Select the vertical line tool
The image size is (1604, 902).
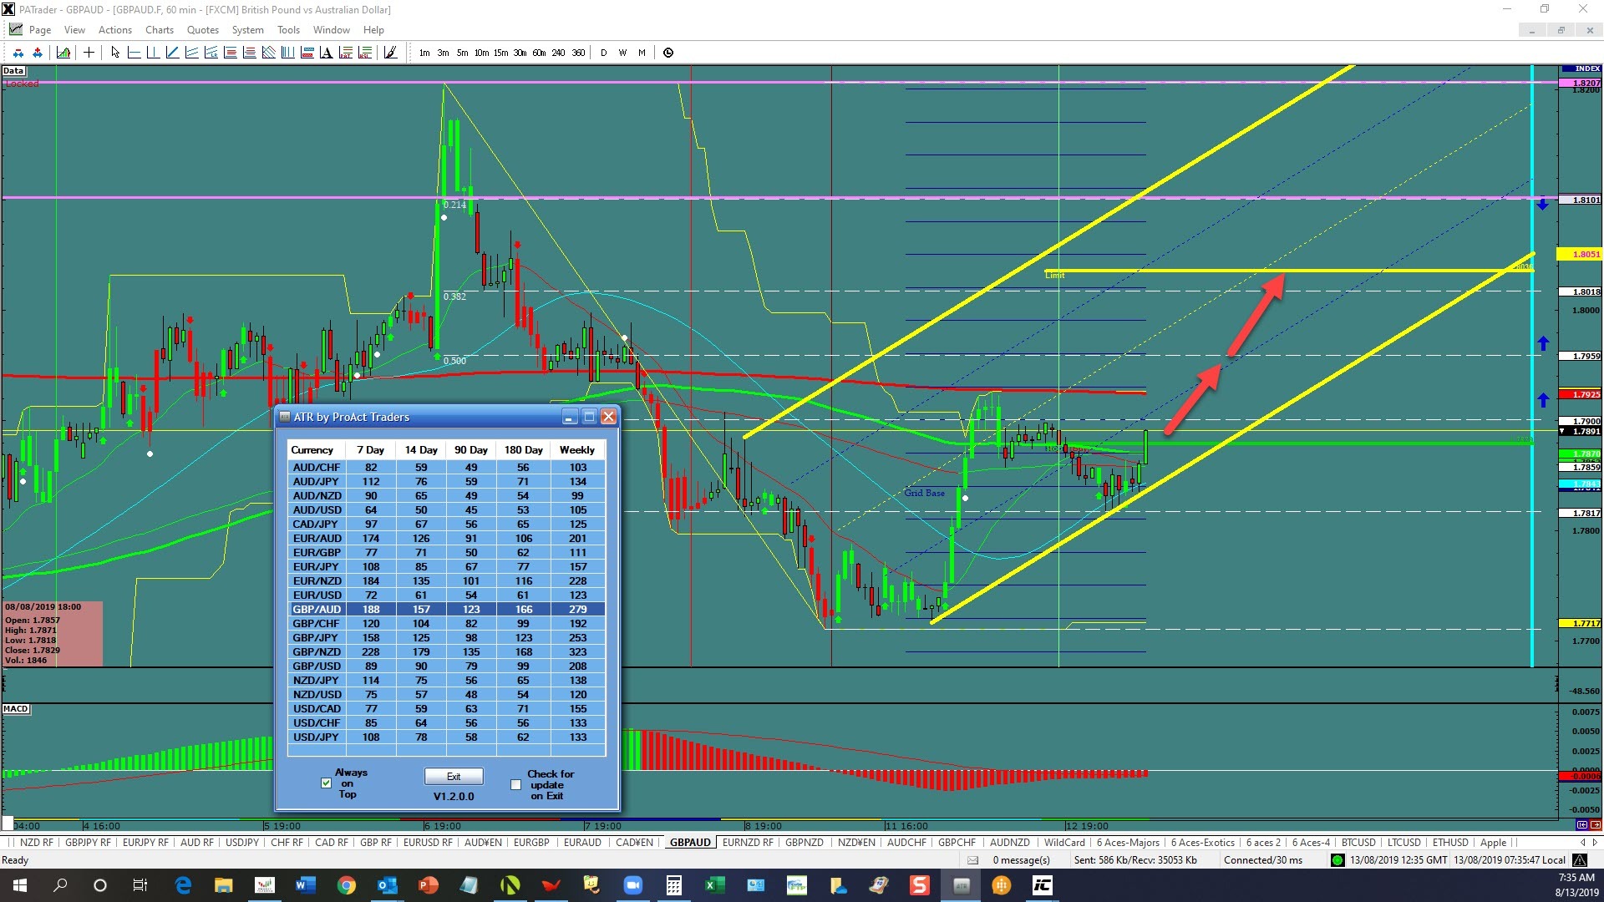point(153,53)
